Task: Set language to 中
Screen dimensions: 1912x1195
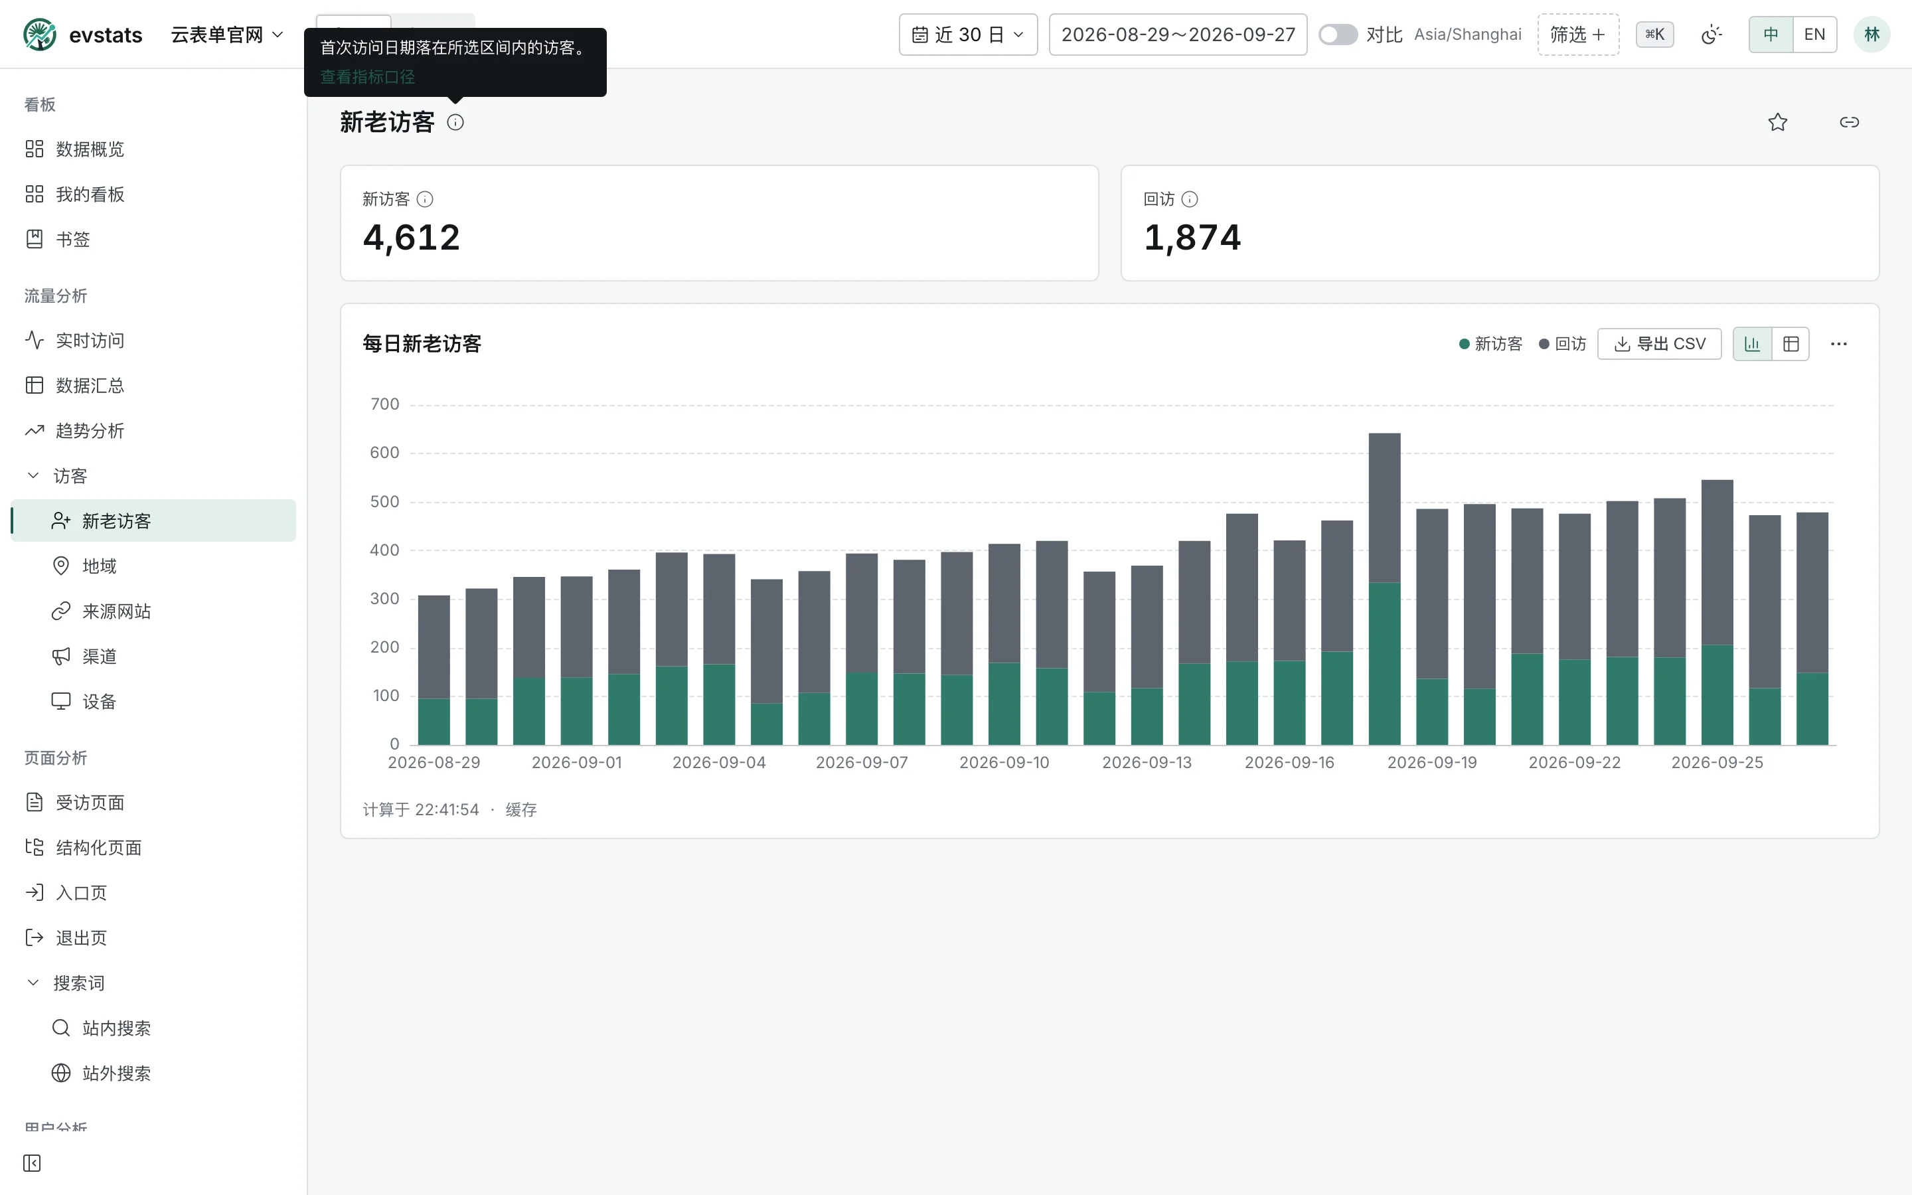Action: pos(1771,35)
